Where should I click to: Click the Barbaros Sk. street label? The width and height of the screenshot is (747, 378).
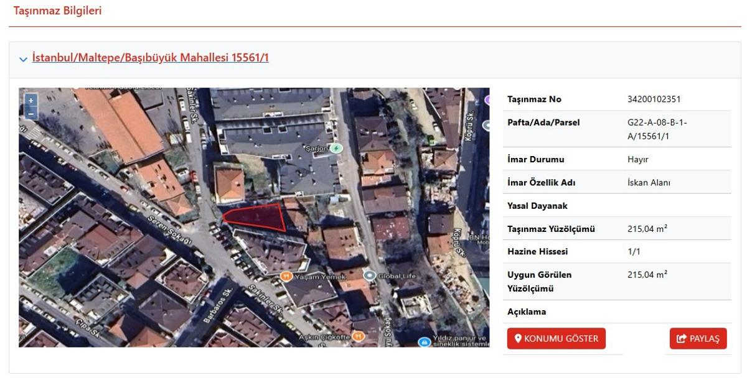click(222, 303)
